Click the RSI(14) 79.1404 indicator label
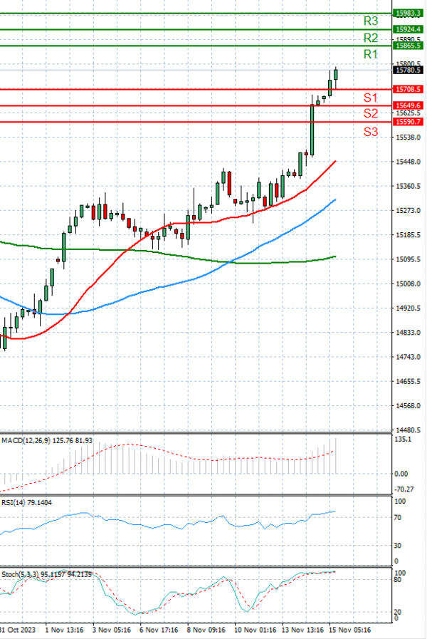 point(26,502)
